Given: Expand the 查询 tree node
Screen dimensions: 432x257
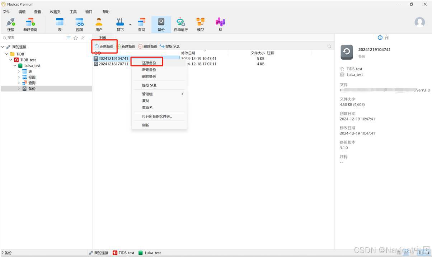Looking at the screenshot, I should tap(19, 83).
